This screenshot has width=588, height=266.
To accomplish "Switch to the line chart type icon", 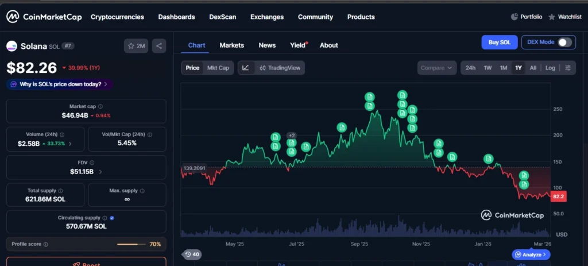I will click(246, 68).
